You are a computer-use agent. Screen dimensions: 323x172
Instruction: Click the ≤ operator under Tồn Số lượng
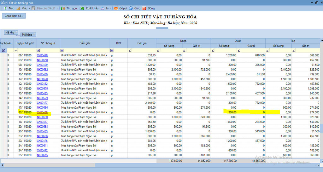pyautogui.click(x=267, y=50)
